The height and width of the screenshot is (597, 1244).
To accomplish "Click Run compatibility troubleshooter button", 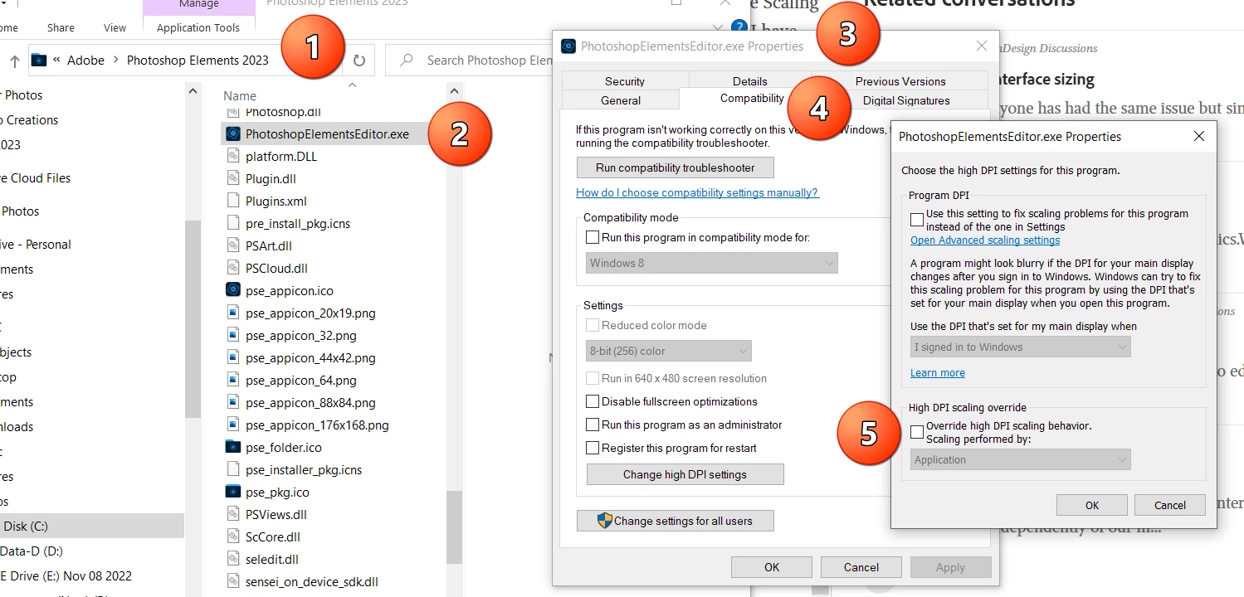I will [676, 167].
